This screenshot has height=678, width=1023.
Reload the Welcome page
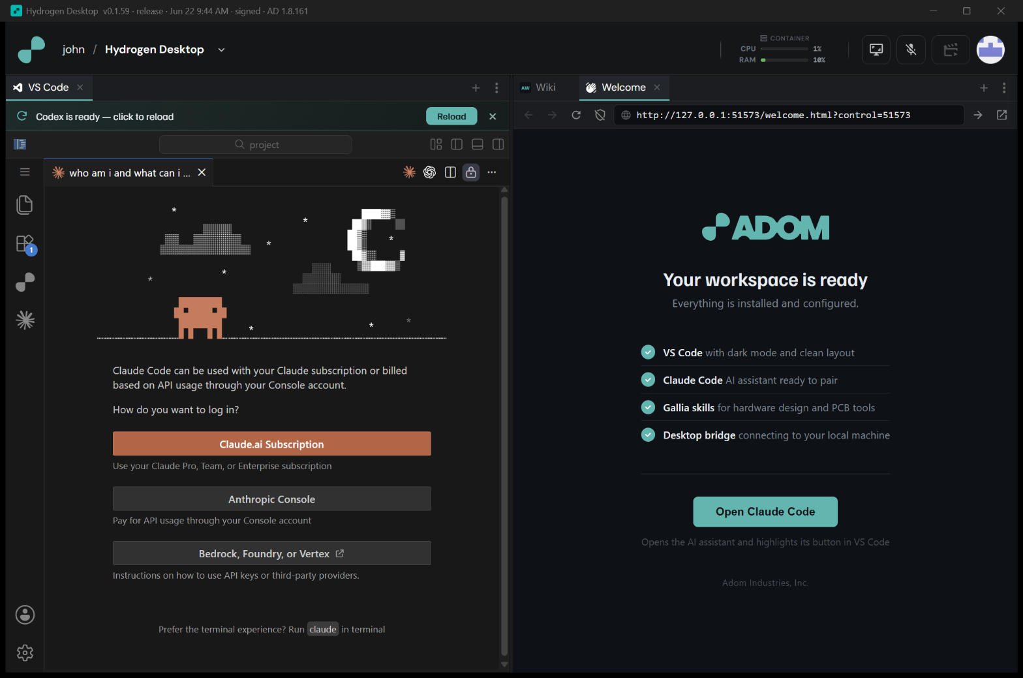(576, 115)
